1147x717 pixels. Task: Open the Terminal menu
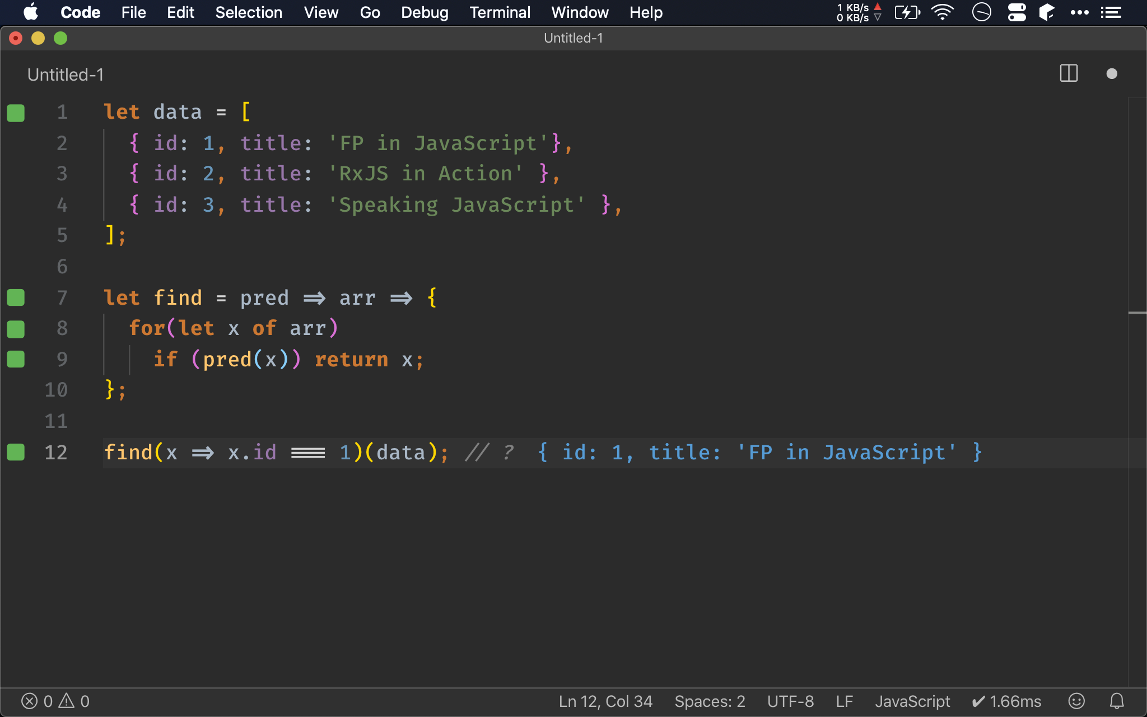500,12
